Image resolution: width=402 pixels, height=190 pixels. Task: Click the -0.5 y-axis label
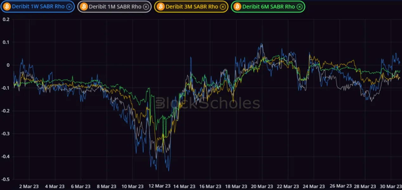[x=5, y=179]
